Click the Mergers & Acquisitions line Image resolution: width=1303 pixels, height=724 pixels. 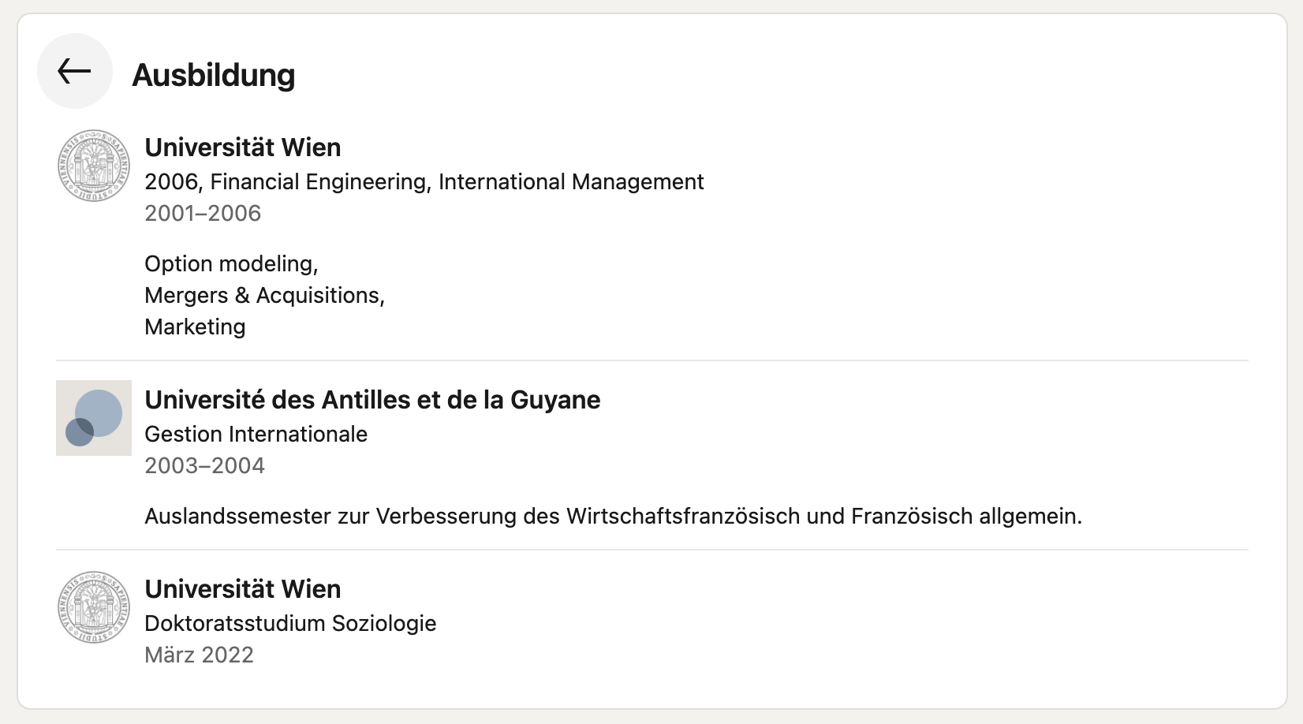(x=264, y=295)
